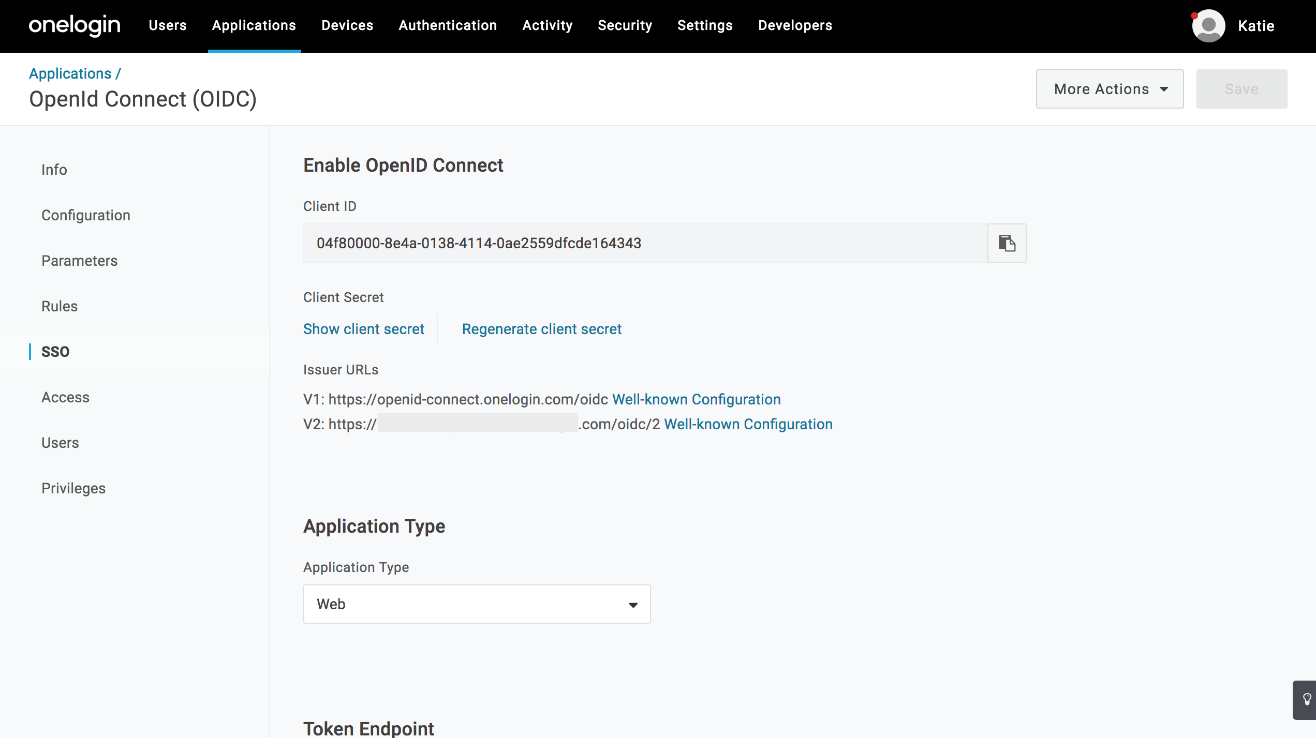The image size is (1316, 738).
Task: Copy the Client ID to clipboard
Action: [1007, 243]
